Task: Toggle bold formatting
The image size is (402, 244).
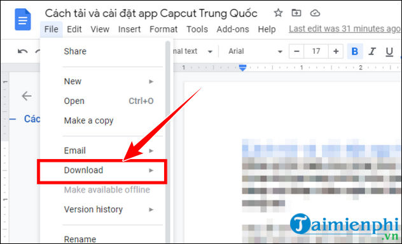Action: [x=355, y=51]
